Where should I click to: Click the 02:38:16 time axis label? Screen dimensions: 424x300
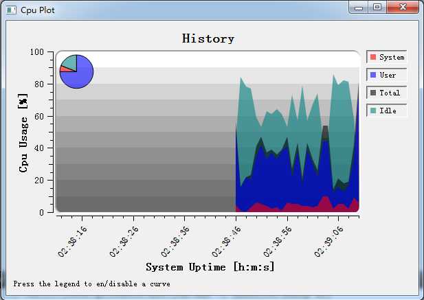point(72,242)
